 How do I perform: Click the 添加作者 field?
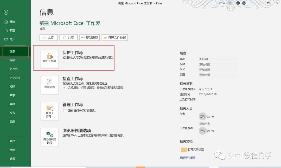point(205,124)
